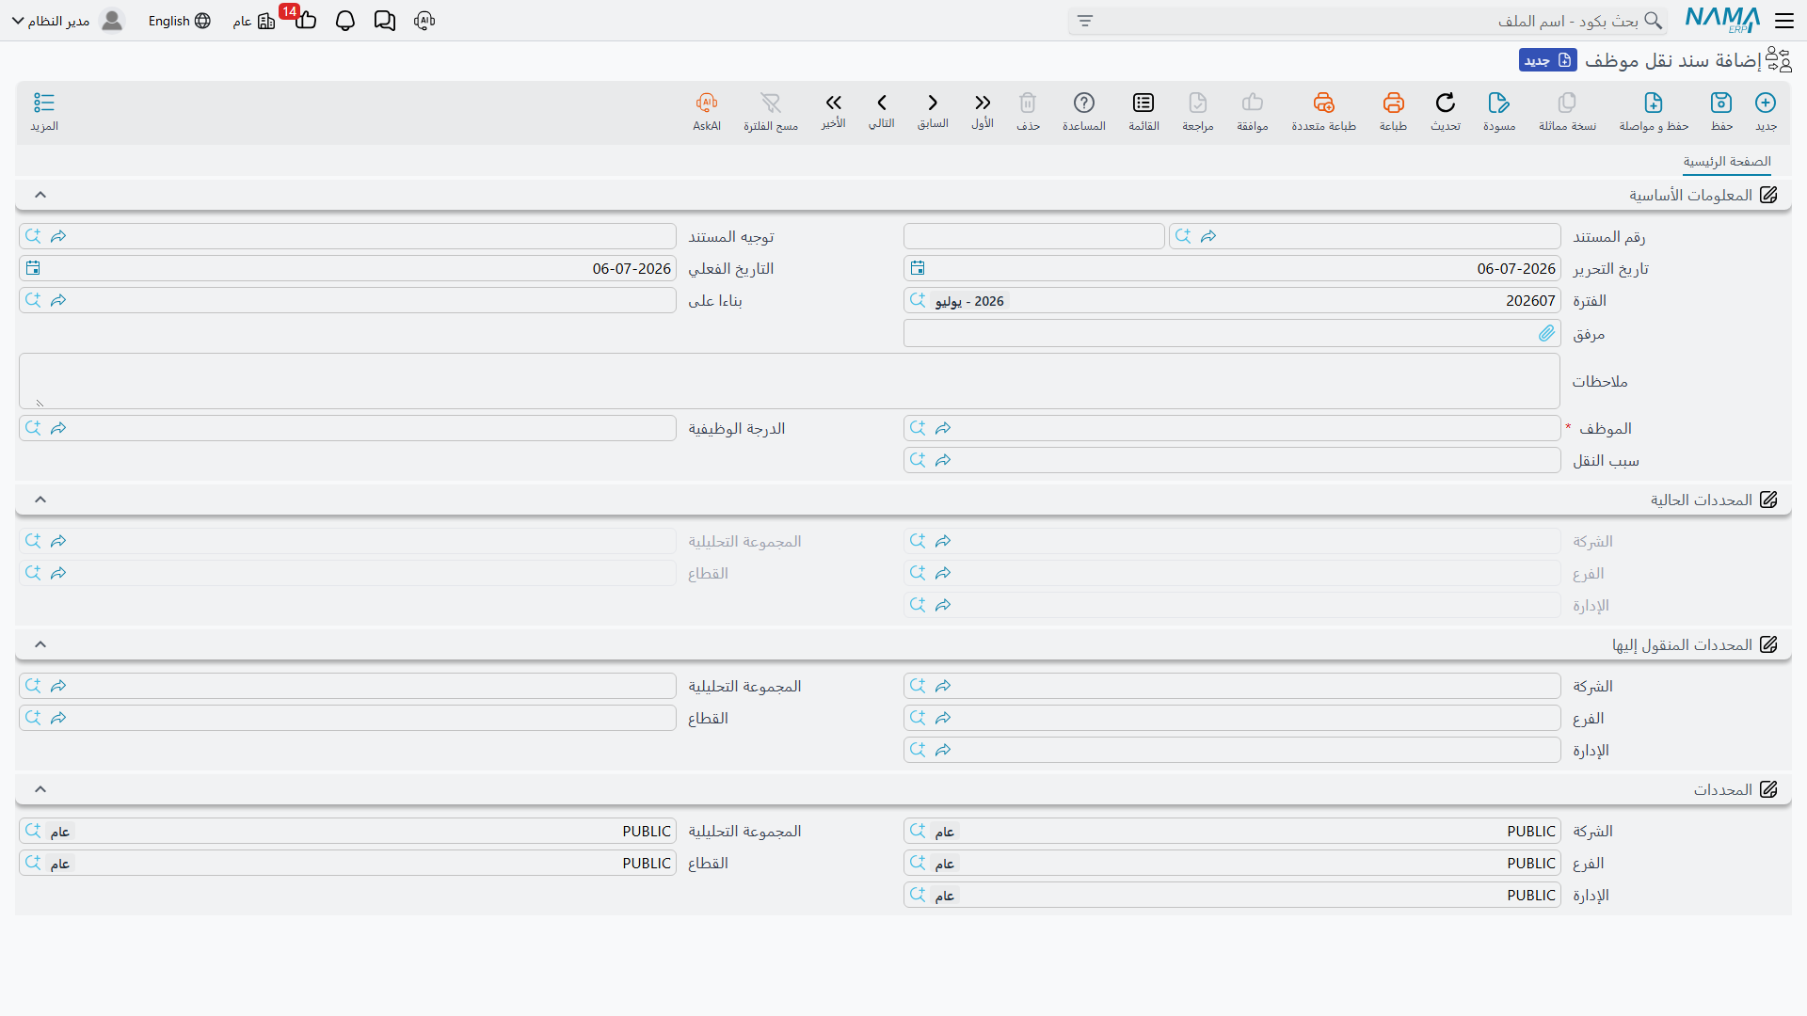Click the Refresh (تحديث) icon
This screenshot has height=1016, width=1807.
coord(1446,103)
